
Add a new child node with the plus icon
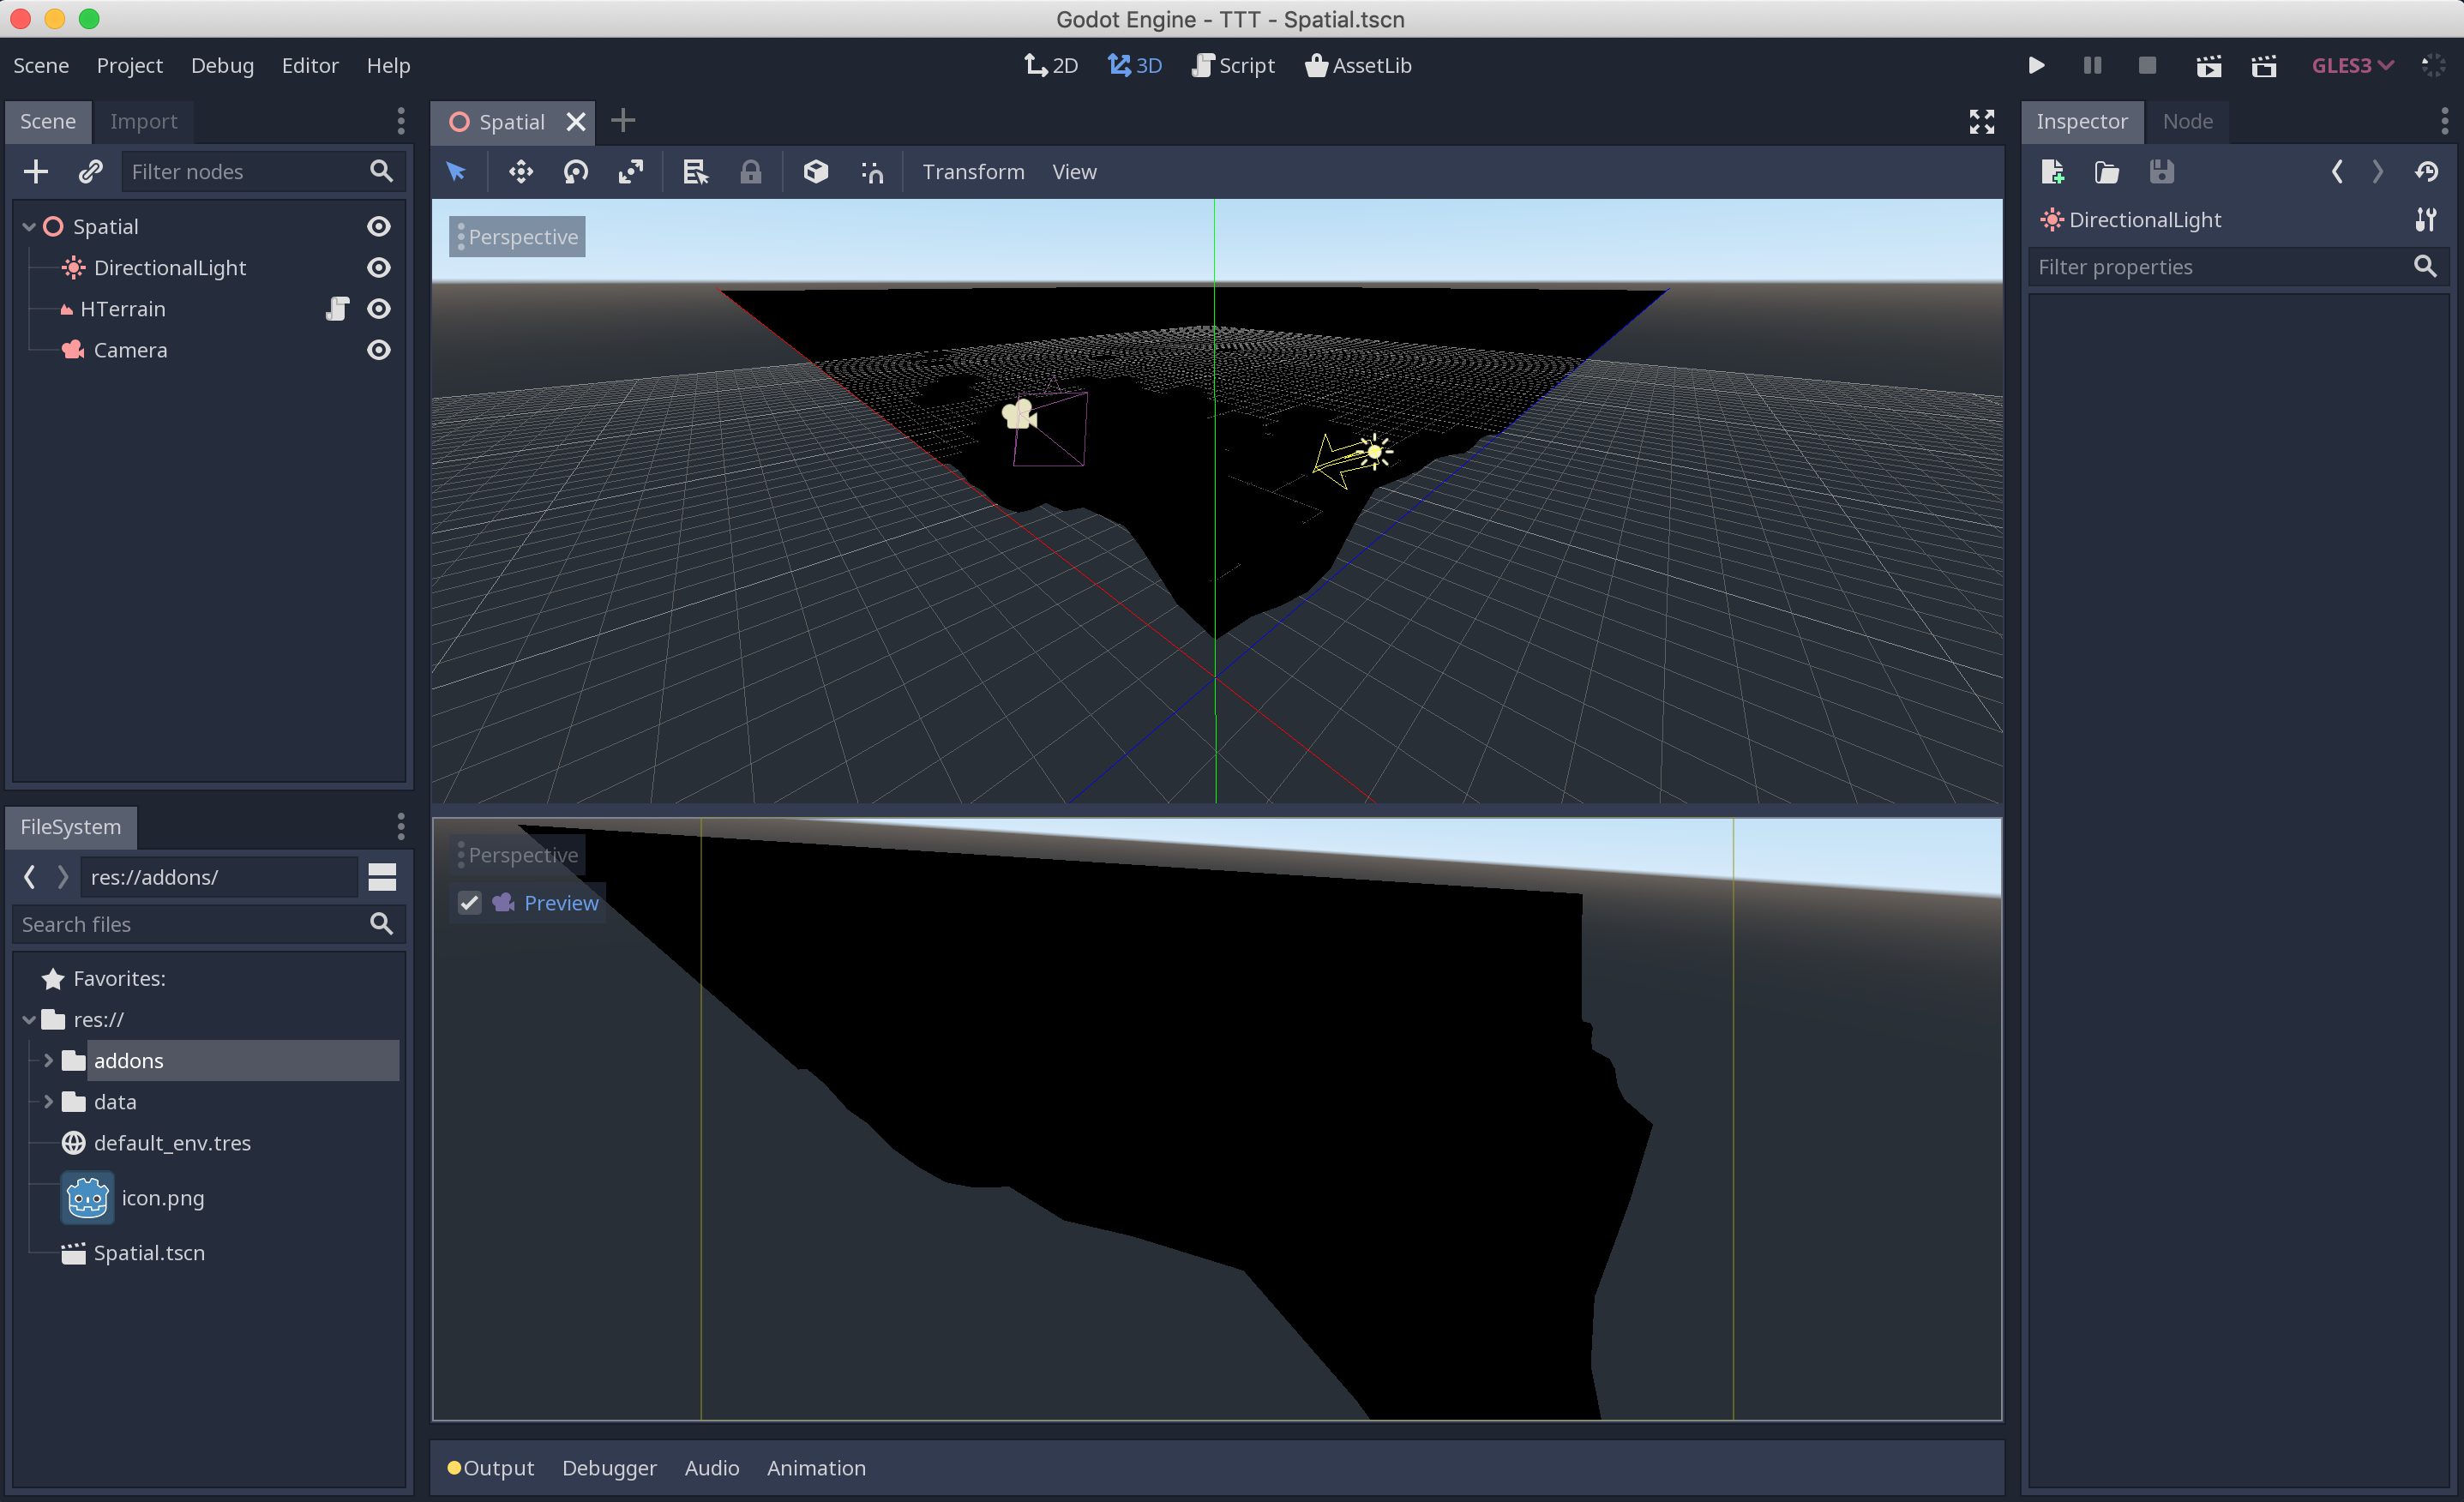point(35,171)
